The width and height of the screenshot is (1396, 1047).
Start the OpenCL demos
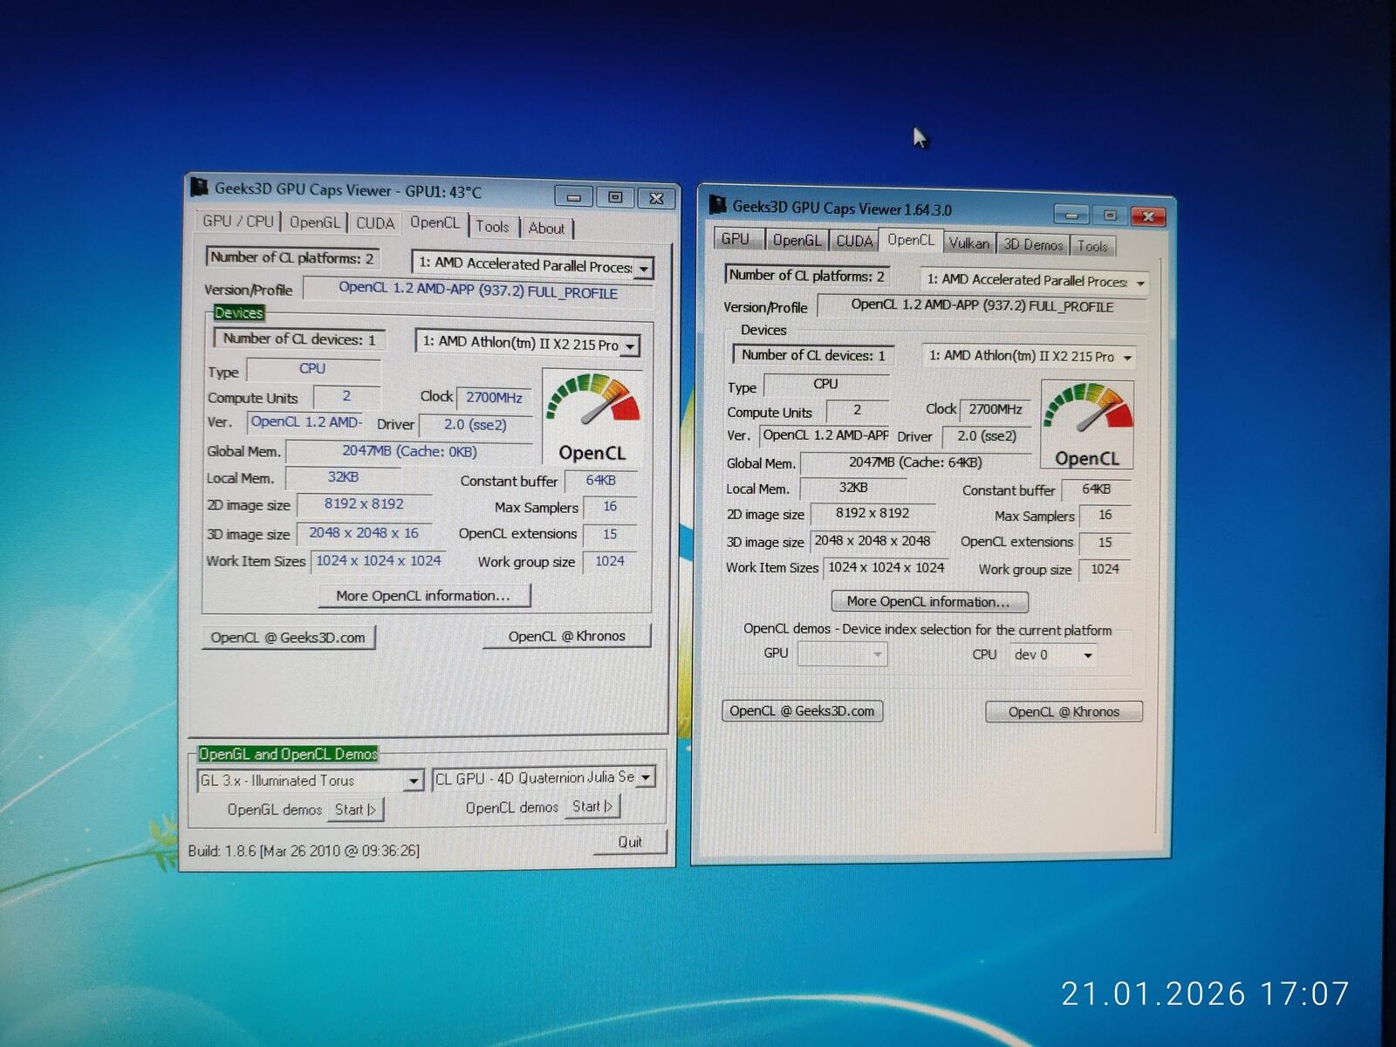click(x=592, y=806)
